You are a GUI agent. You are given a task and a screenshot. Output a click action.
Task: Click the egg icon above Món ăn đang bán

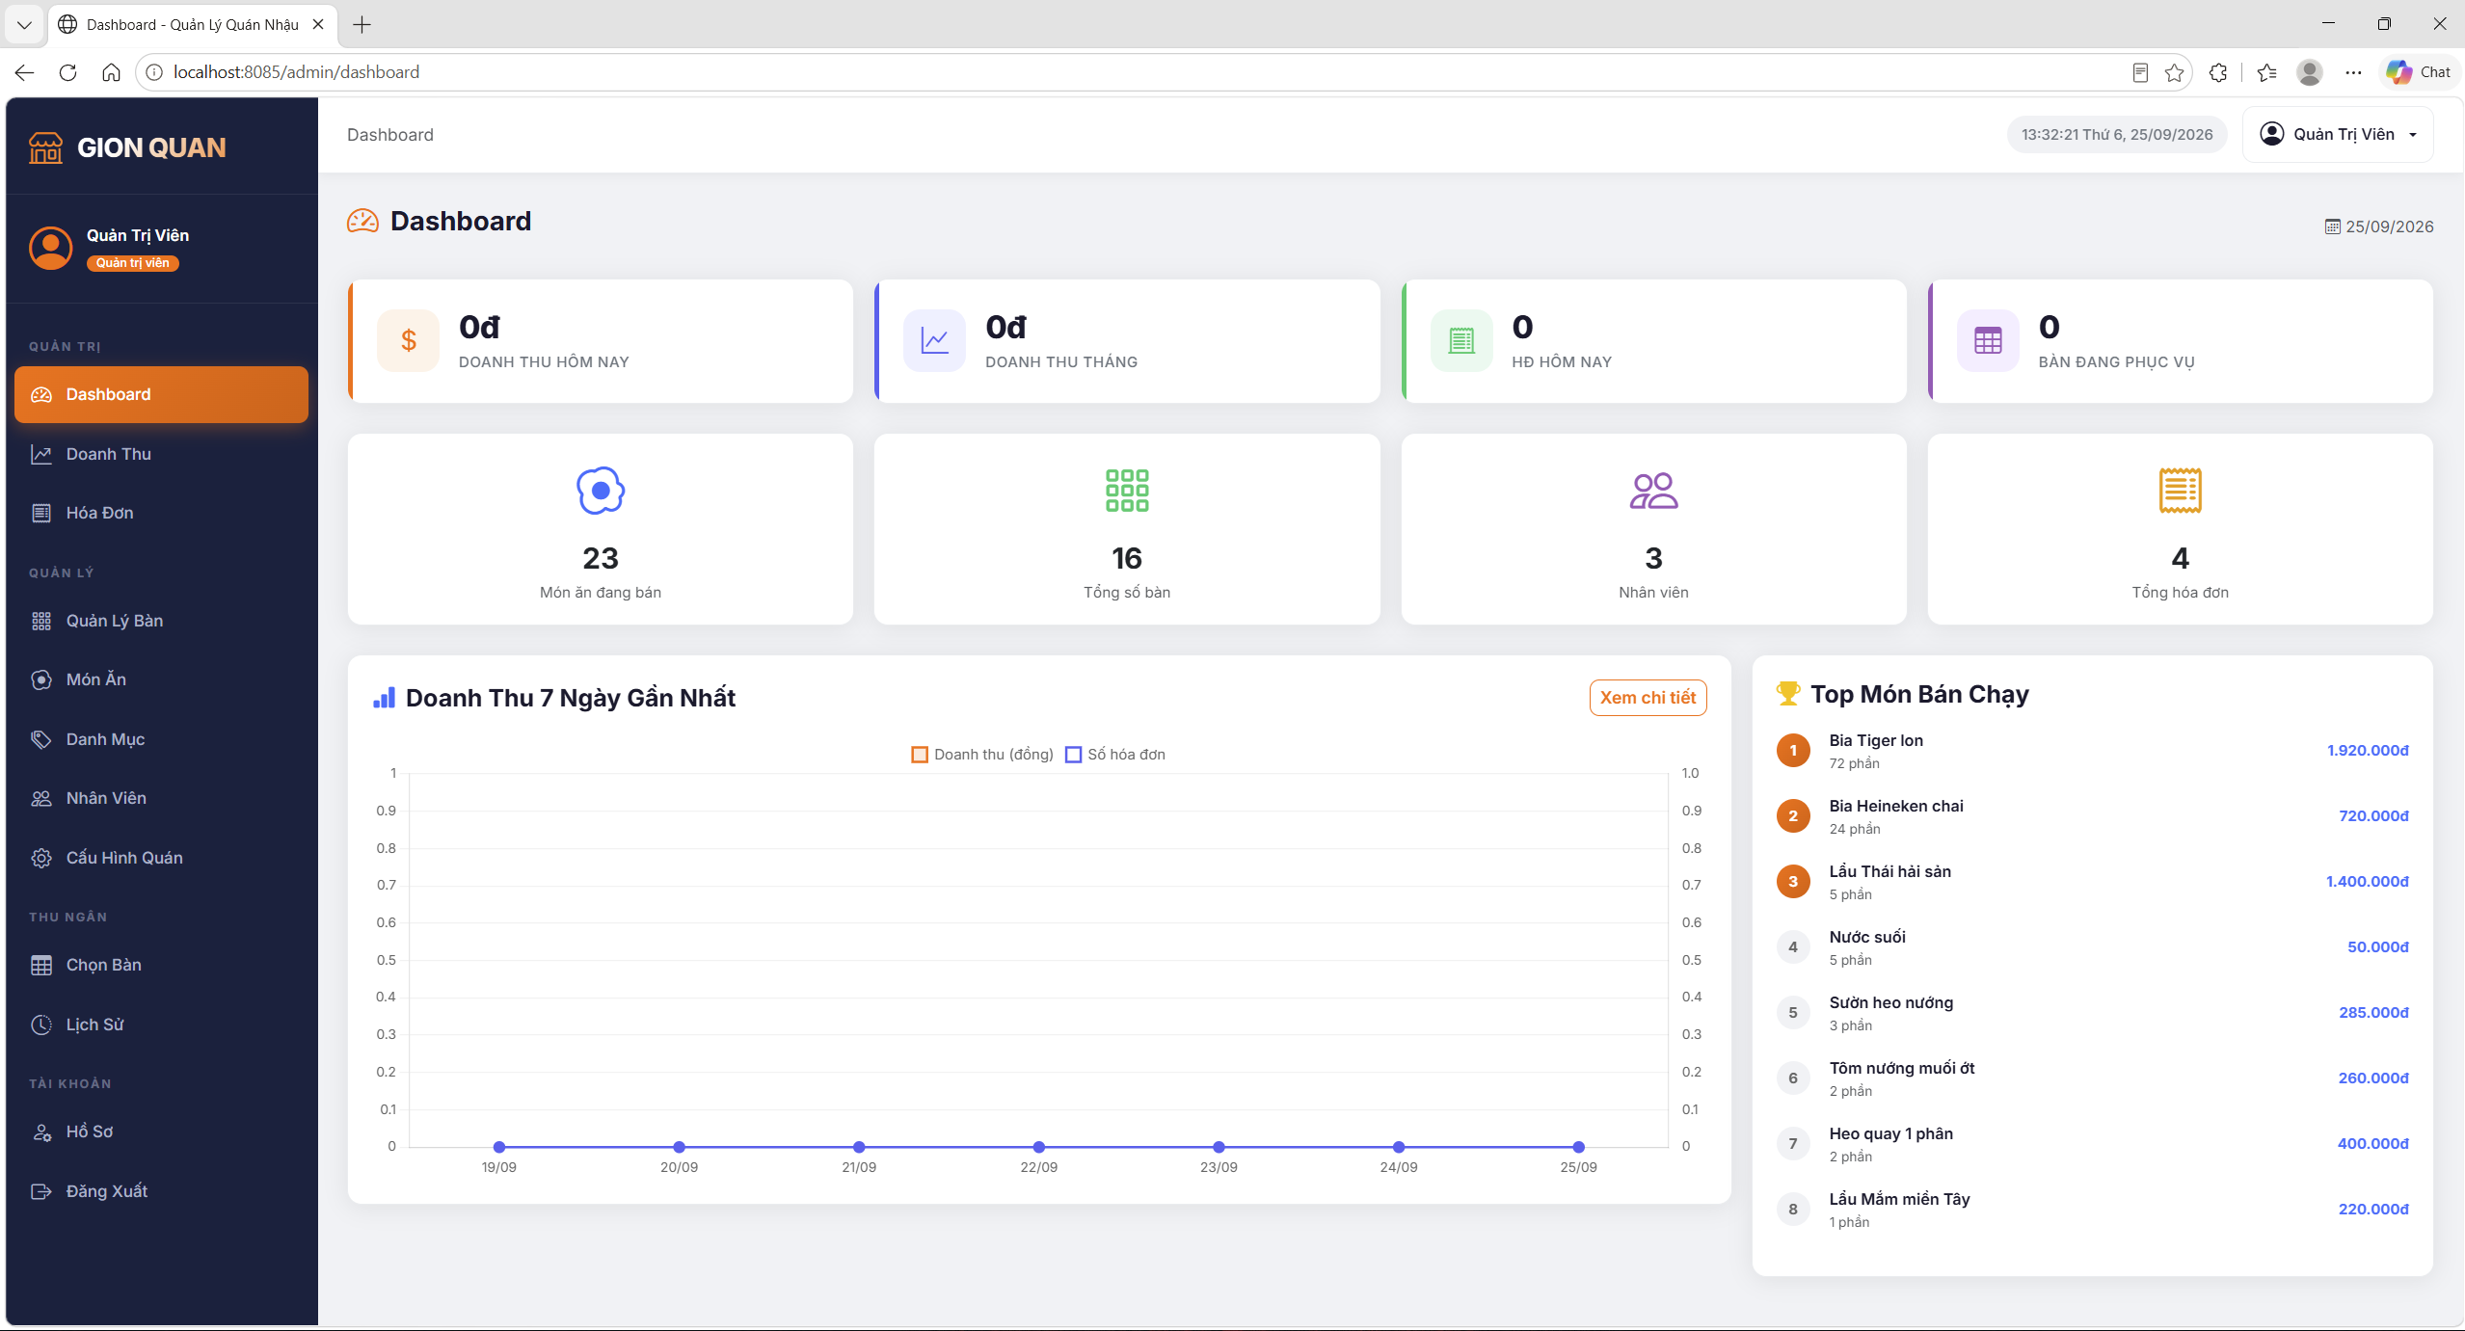pos(601,491)
